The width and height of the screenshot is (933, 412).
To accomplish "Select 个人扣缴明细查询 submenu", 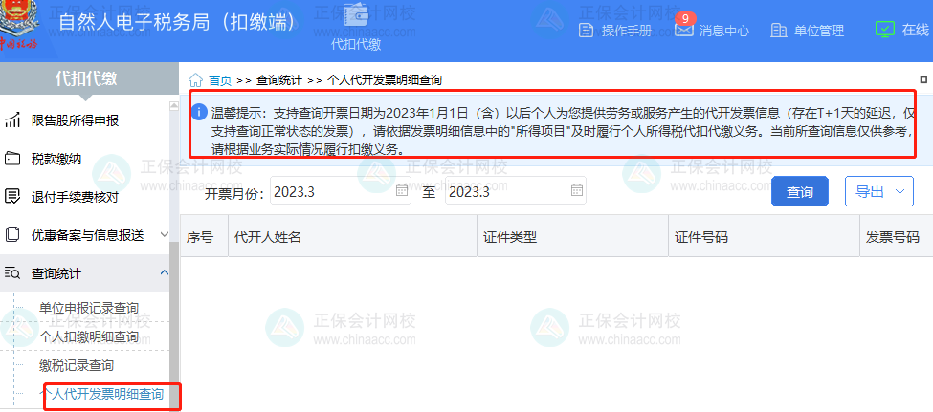I will tap(89, 337).
